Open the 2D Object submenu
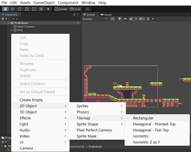The height and width of the screenshot is (152, 191). coord(40,106)
